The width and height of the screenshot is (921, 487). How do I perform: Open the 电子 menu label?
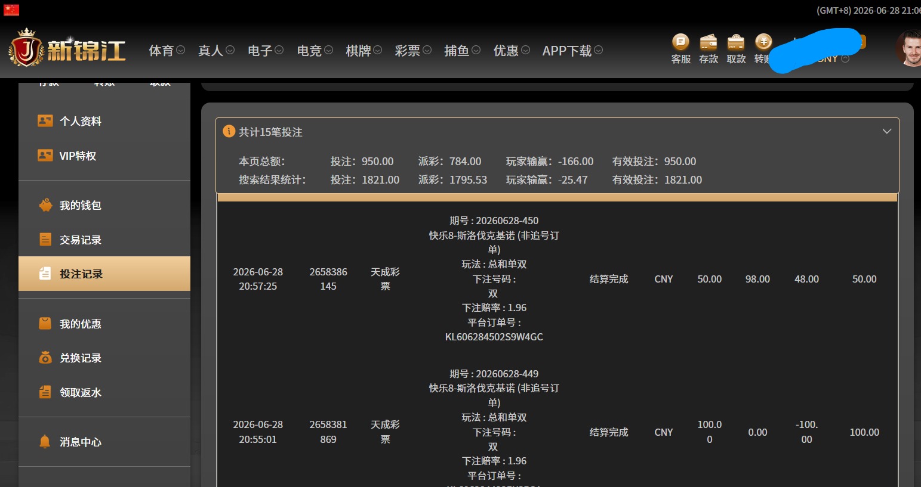(260, 51)
